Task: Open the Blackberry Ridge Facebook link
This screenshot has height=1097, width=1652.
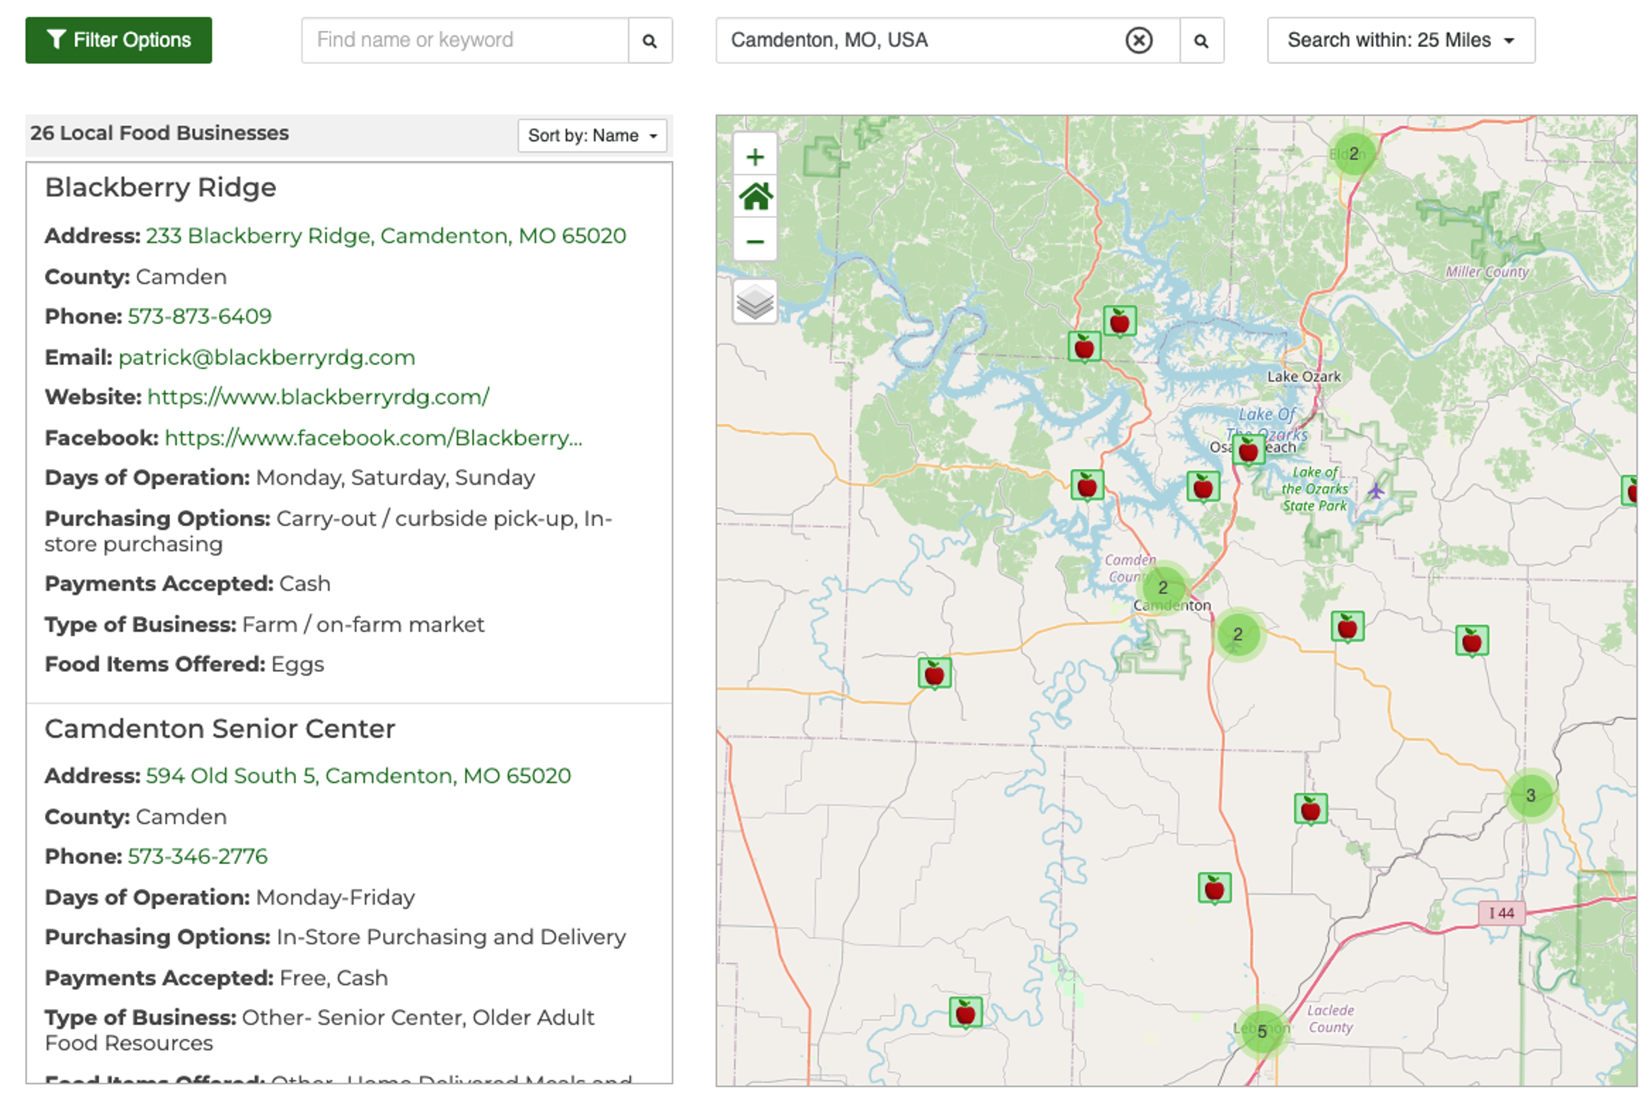Action: (373, 438)
